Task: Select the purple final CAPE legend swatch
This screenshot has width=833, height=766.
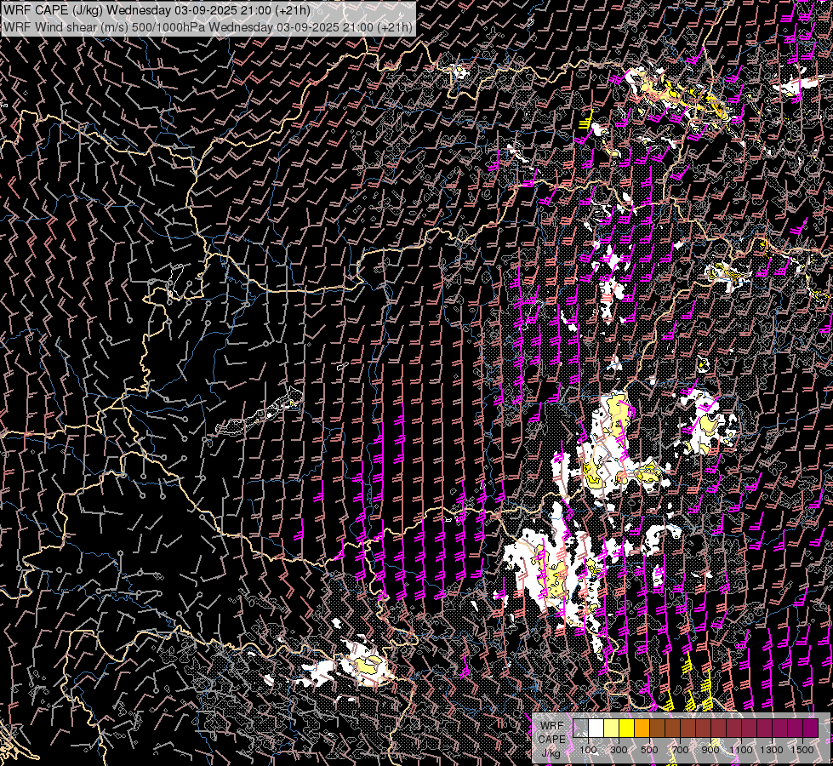Action: [810, 729]
